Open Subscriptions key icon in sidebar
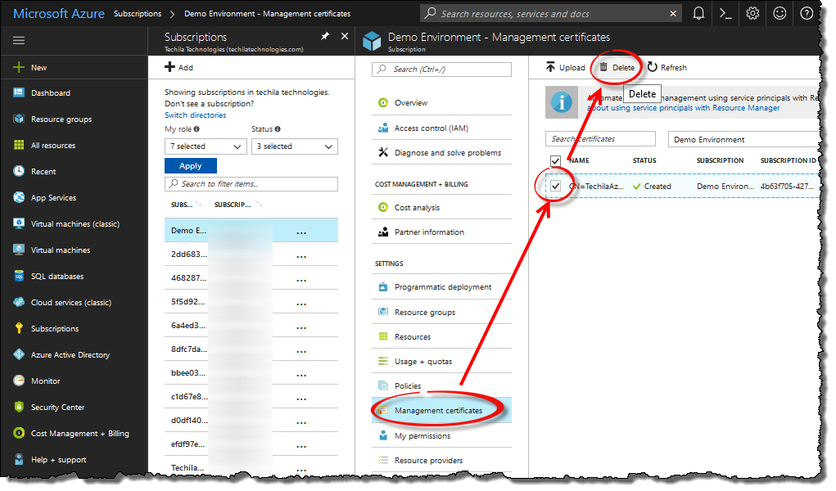This screenshot has width=836, height=491. [x=19, y=328]
